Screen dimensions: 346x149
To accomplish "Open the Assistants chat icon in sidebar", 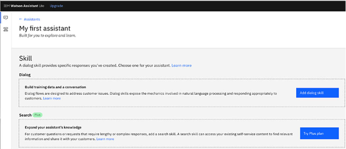I will tap(6, 18).
